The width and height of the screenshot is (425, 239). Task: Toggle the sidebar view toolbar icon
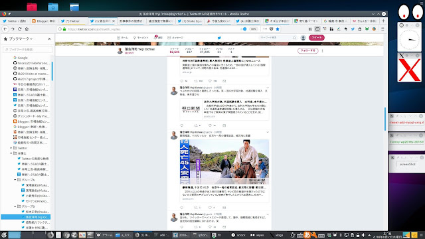pos(317,29)
